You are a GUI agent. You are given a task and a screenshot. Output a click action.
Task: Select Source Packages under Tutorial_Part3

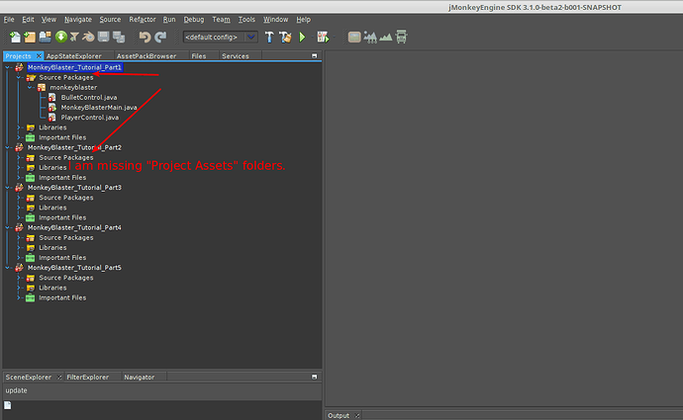tap(66, 198)
